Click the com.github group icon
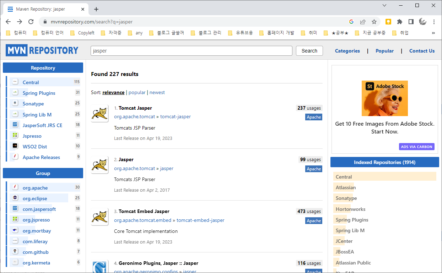The image size is (442, 273). tap(15, 252)
